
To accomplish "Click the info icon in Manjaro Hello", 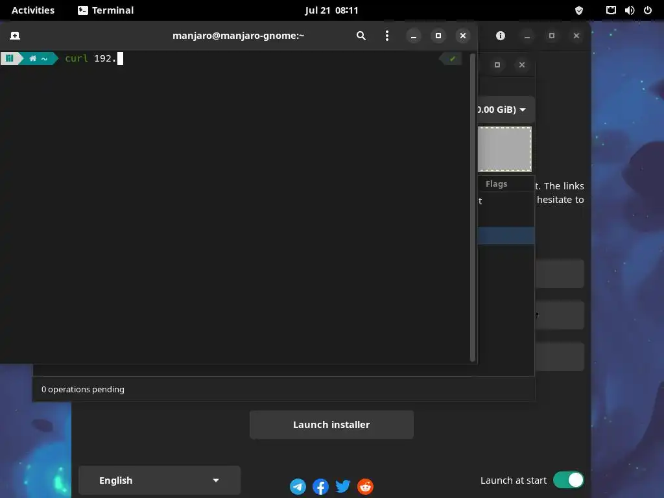I will (501, 36).
